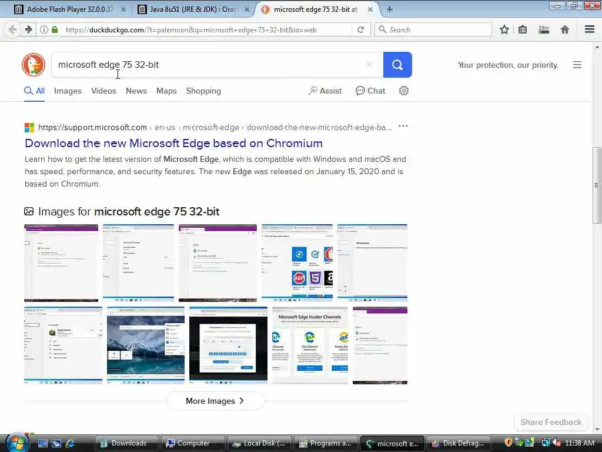
Task: Switch to Images search results
Action: point(68,91)
